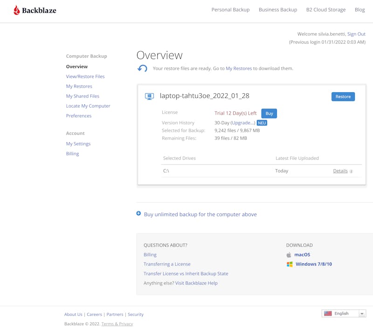Click the blue Restore button
373x328 pixels.
[343, 97]
